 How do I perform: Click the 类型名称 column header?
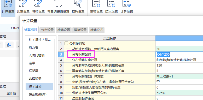tap(110, 38)
